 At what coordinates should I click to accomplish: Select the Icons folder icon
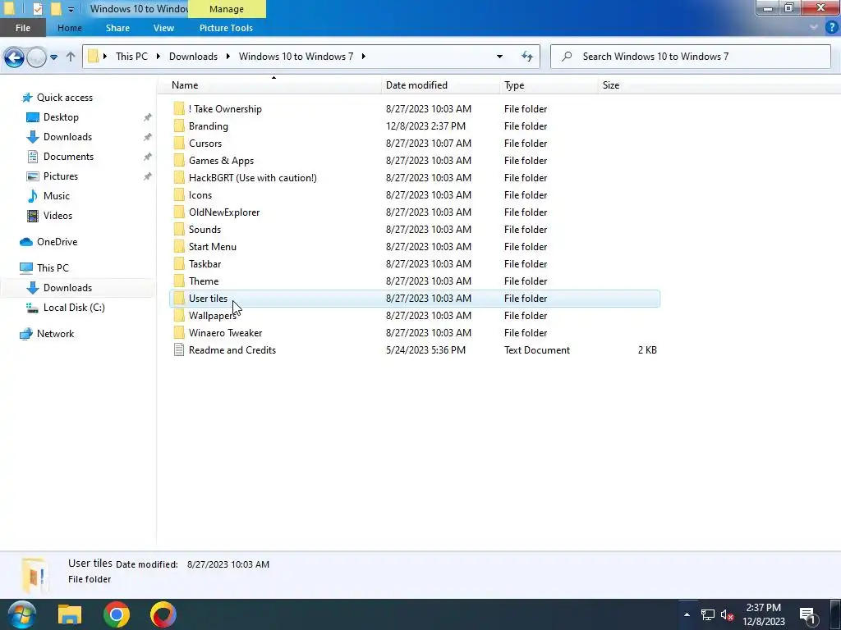[179, 195]
